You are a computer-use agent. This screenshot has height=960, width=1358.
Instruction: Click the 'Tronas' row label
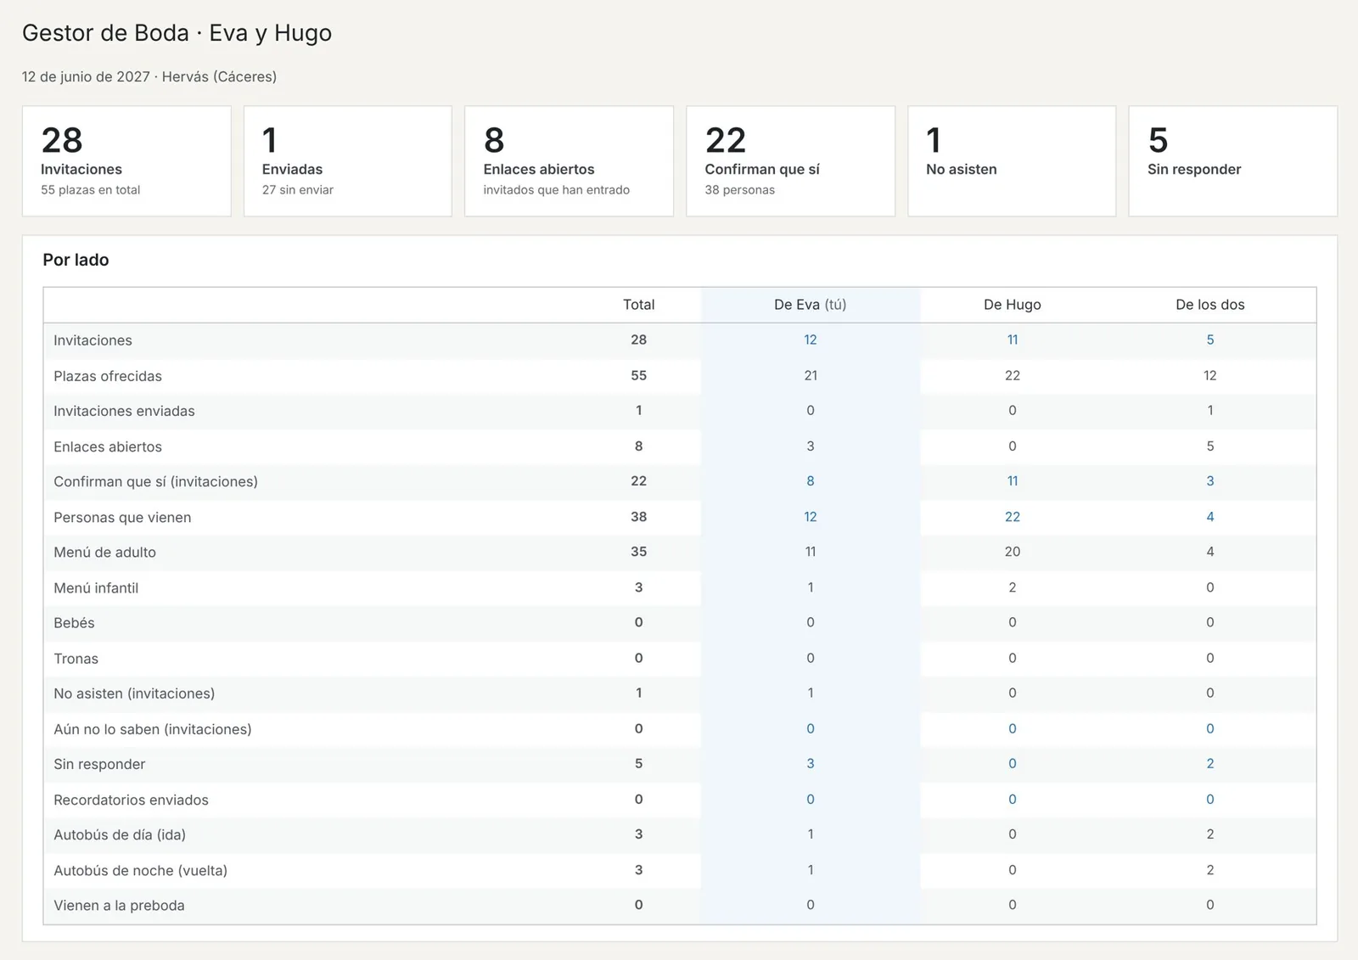(x=76, y=659)
